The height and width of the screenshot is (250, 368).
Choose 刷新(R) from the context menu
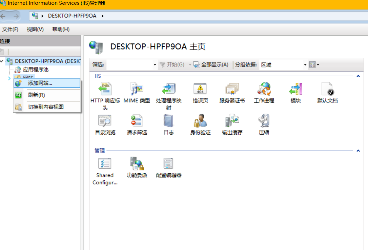(47, 95)
